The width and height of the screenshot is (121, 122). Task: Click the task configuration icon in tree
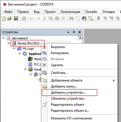(30, 69)
